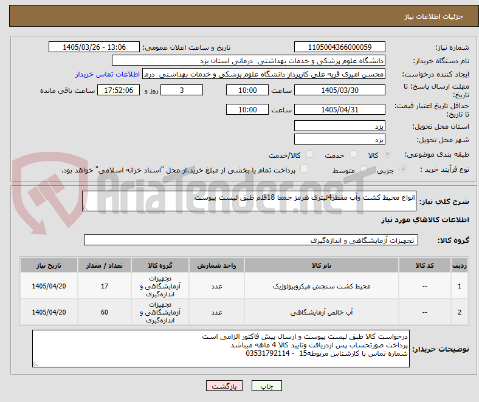Click the نام دستگاه خریدار field
Screen dimensions: 479x402
click(x=249, y=61)
